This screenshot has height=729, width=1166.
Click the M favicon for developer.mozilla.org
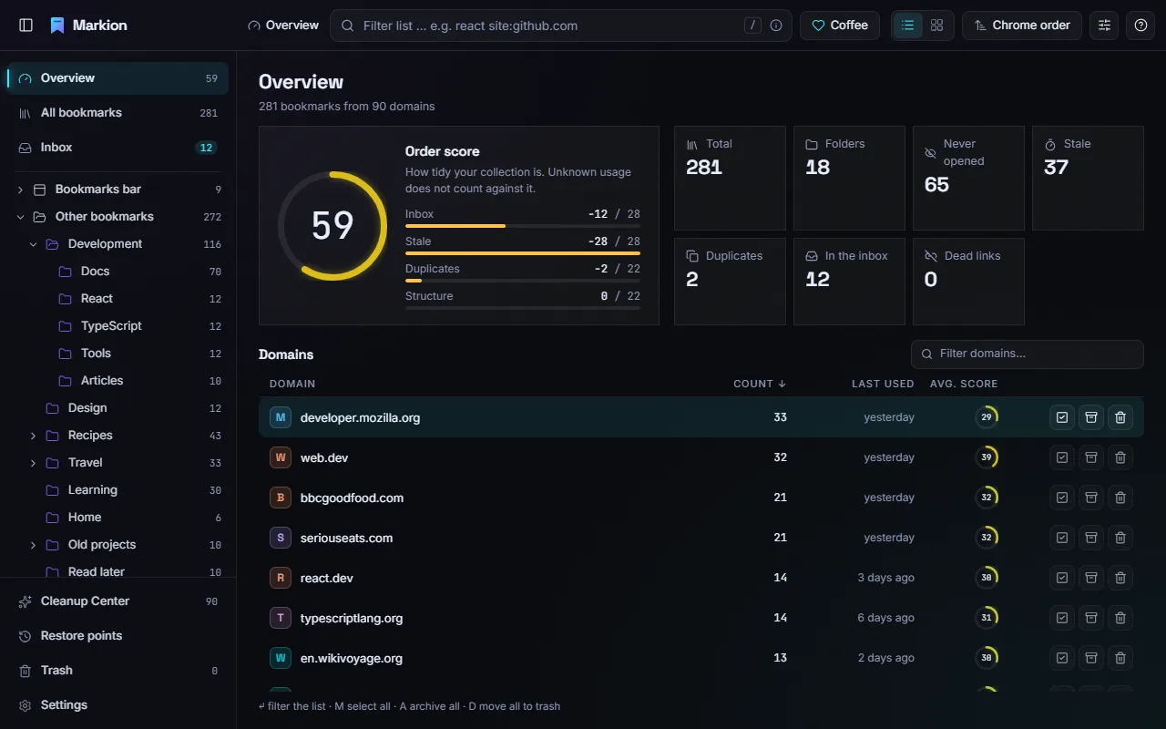point(281,417)
